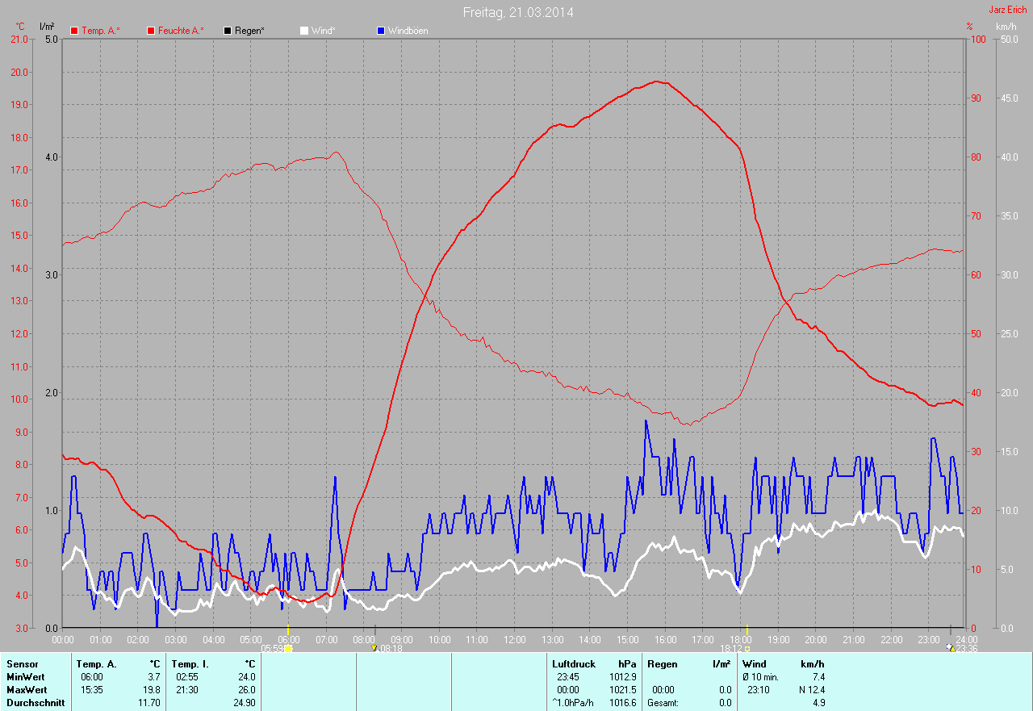Viewport: 1033px width, 711px height.
Task: Select the Wind* legend label
Action: click(324, 31)
